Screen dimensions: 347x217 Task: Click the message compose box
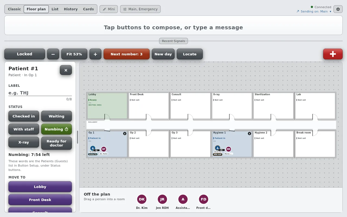173,25
